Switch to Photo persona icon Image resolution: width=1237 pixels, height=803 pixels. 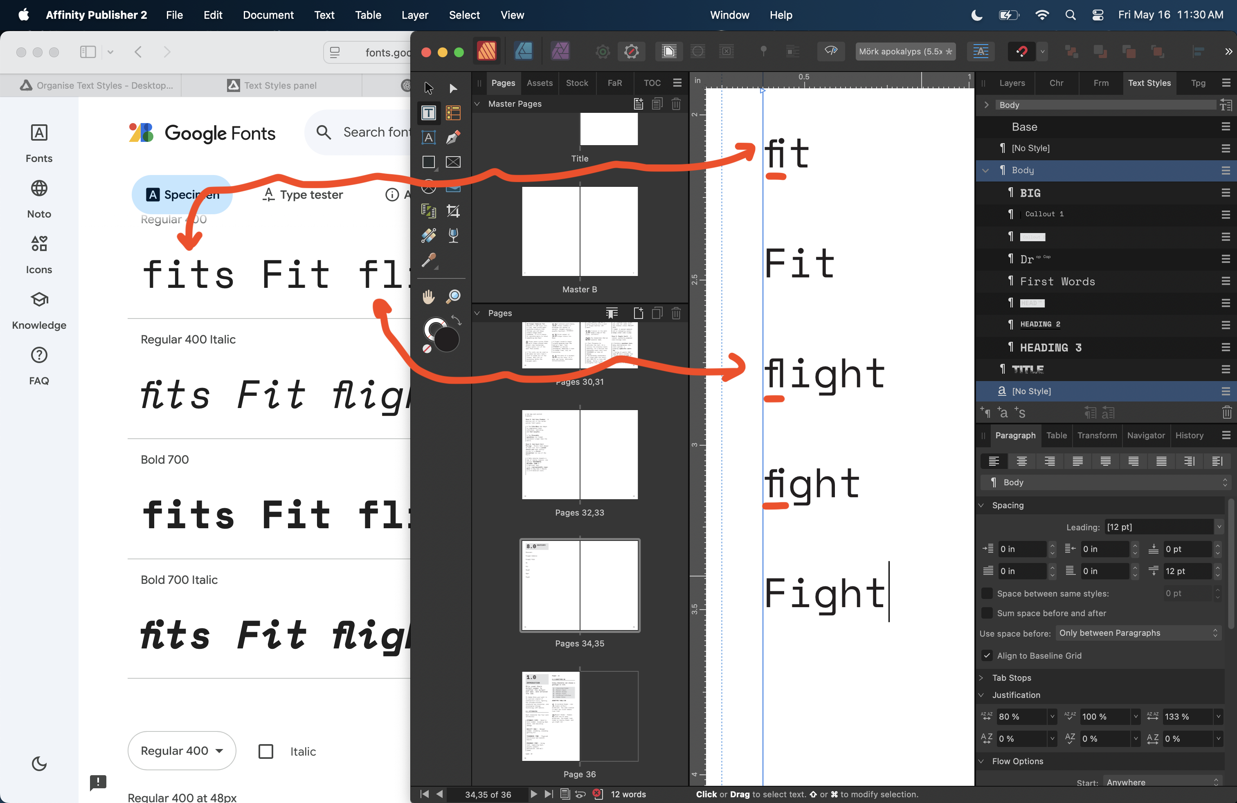click(x=560, y=52)
